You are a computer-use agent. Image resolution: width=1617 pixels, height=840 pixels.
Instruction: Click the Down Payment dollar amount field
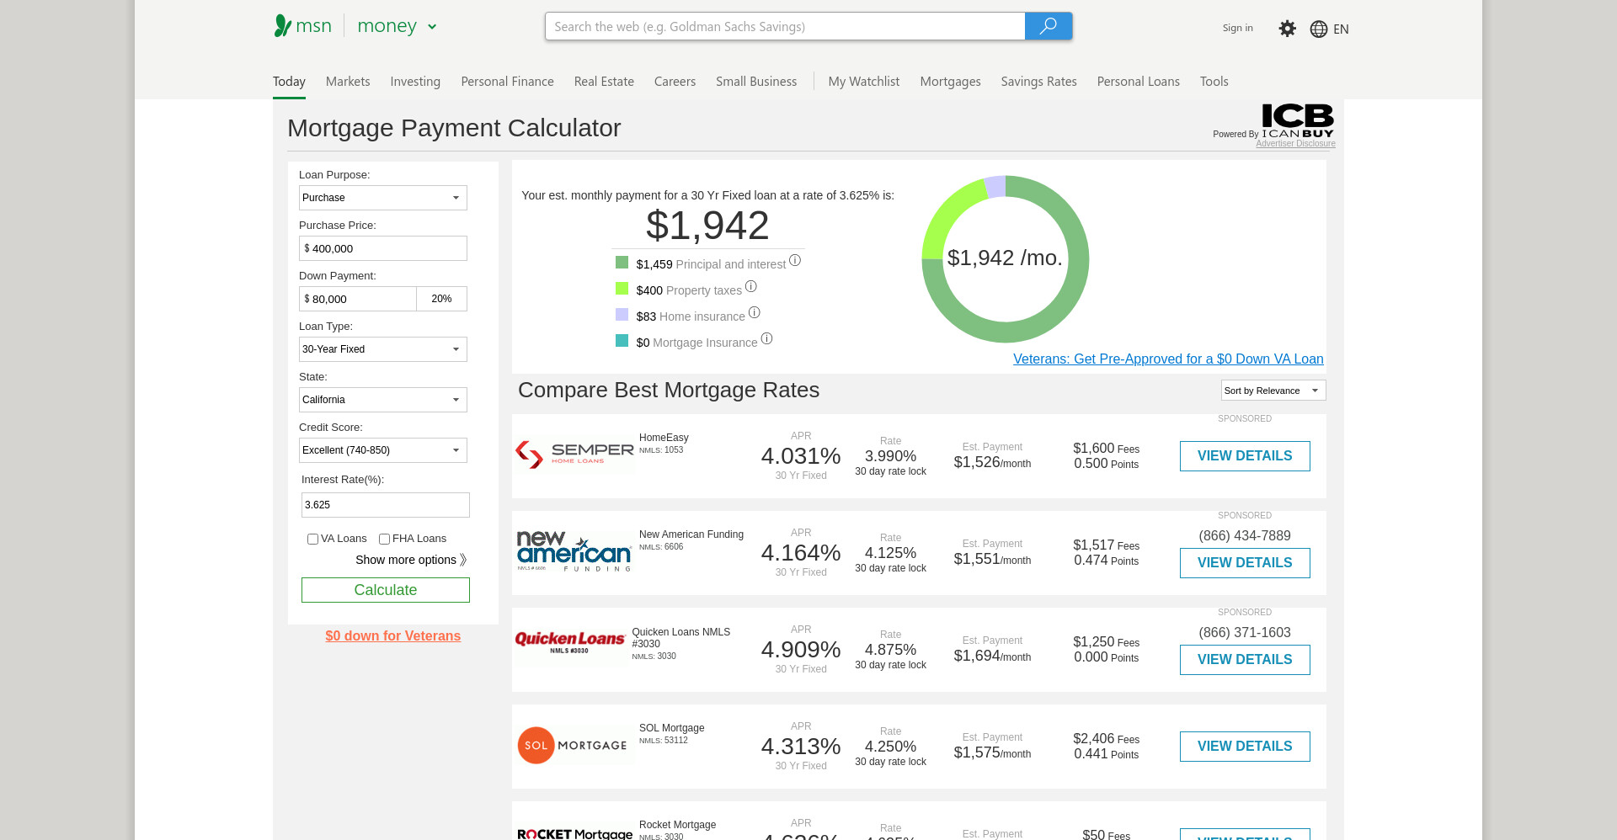click(x=358, y=299)
